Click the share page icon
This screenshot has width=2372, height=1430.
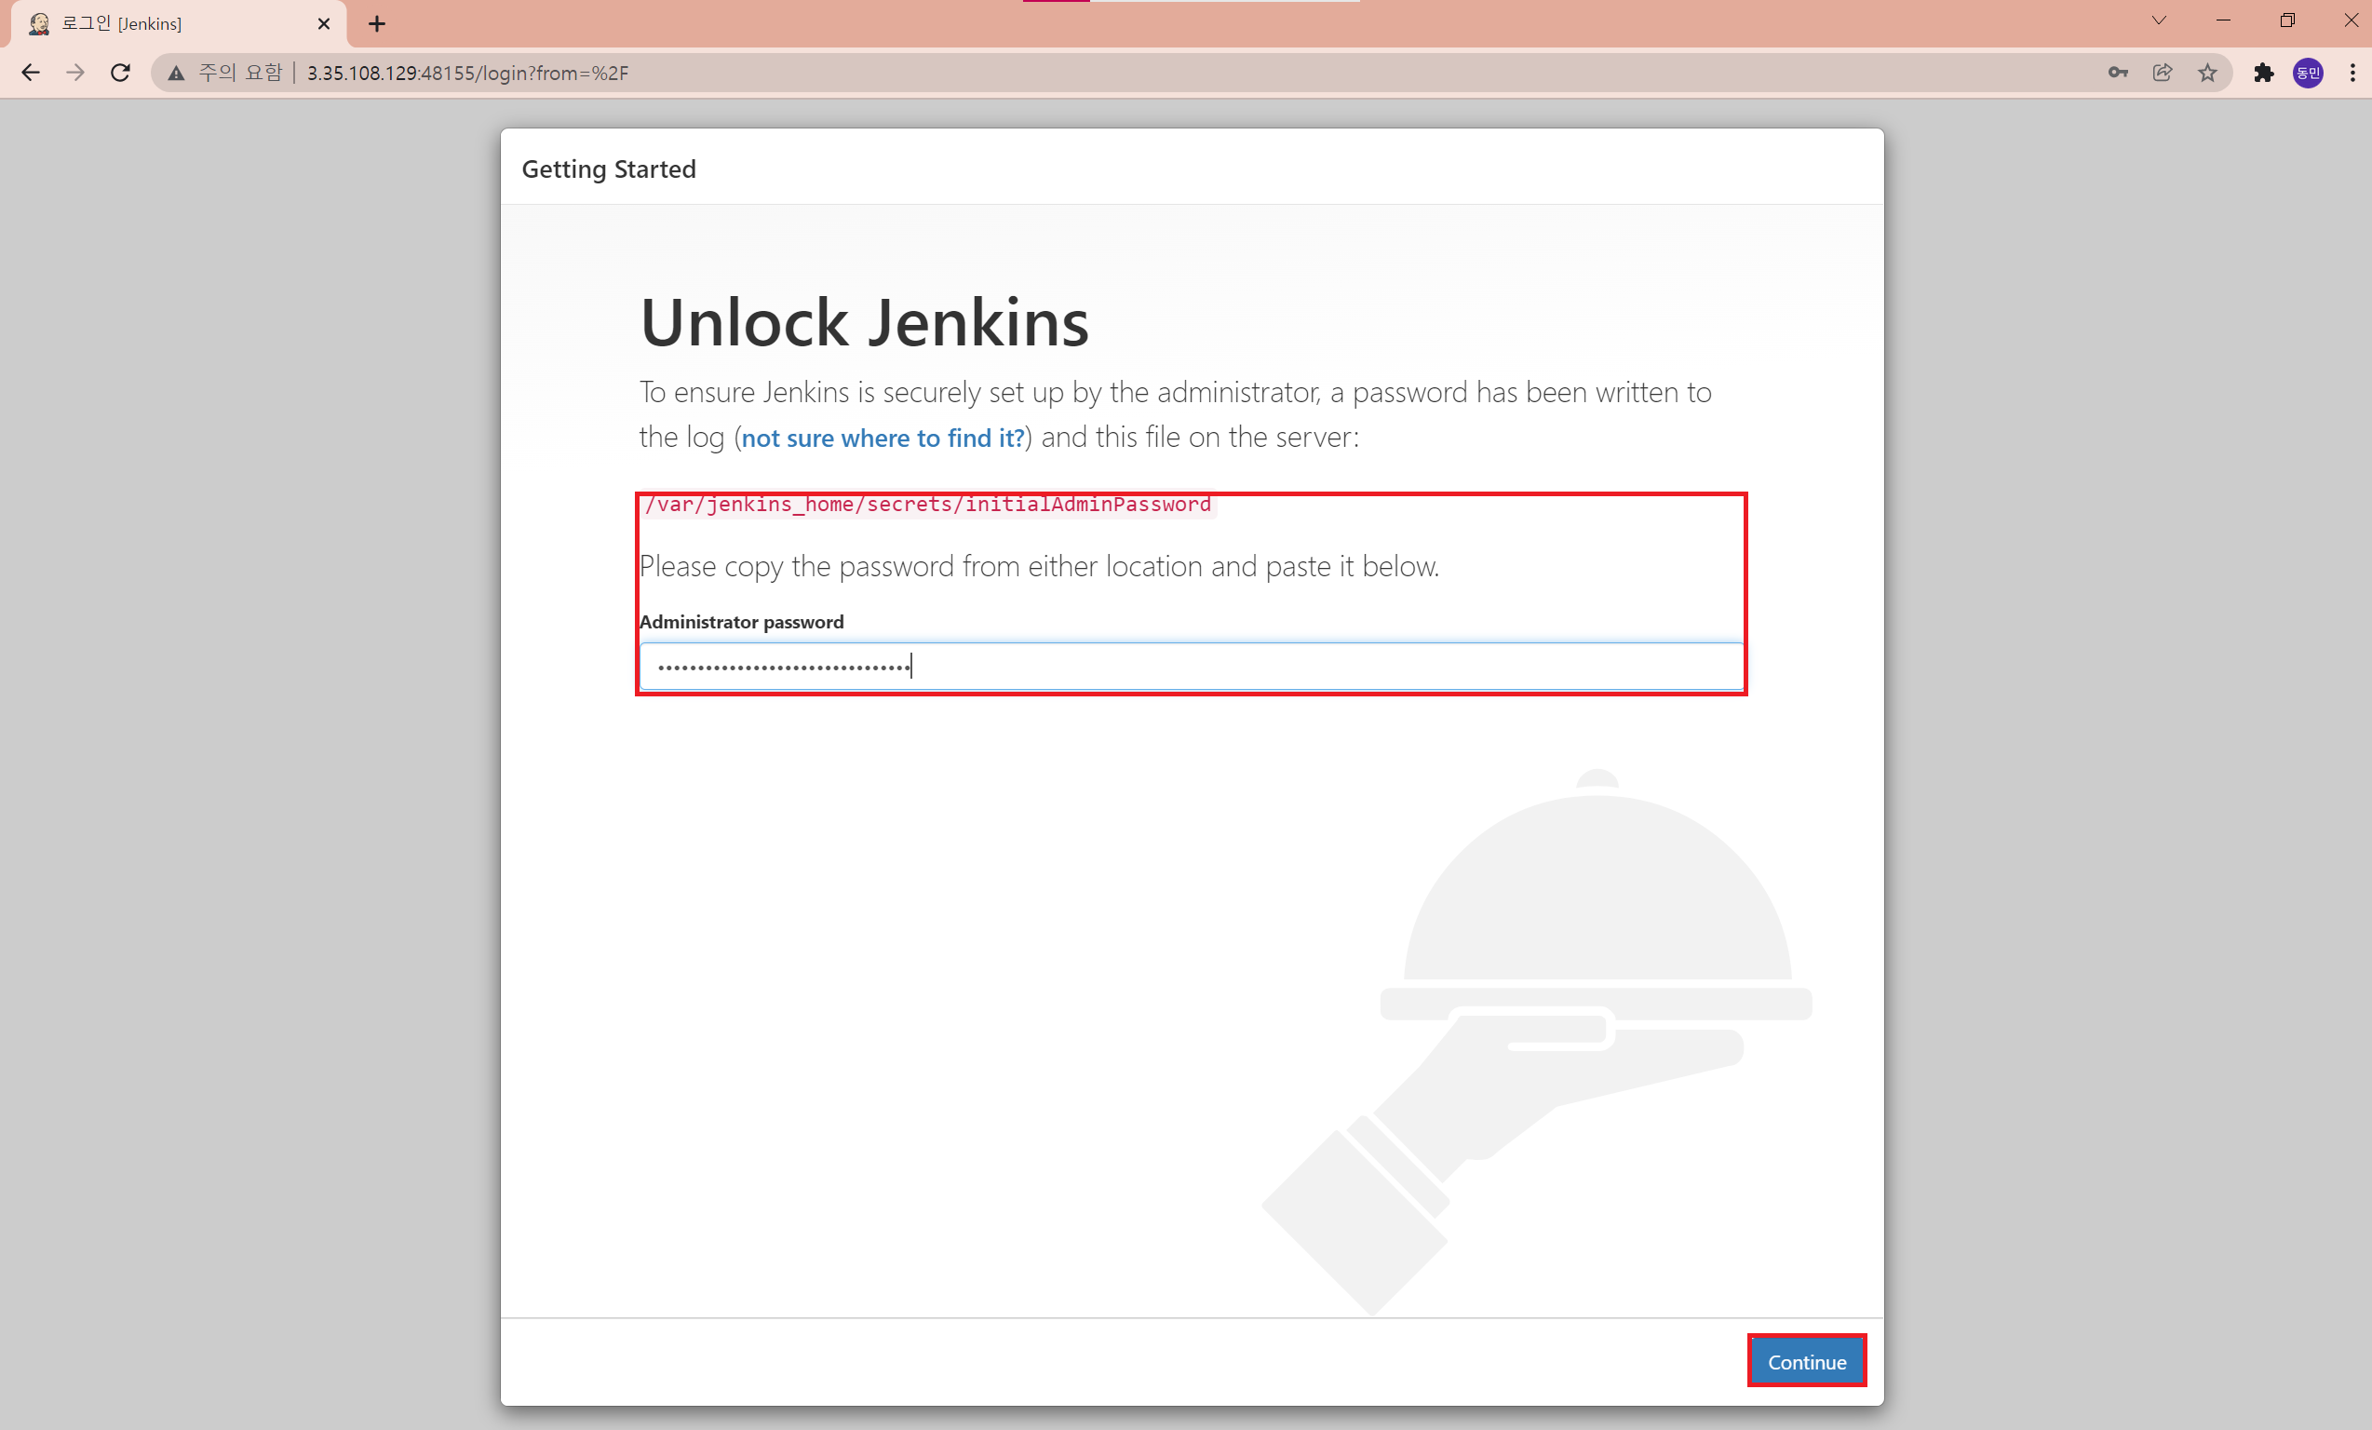coord(2163,74)
